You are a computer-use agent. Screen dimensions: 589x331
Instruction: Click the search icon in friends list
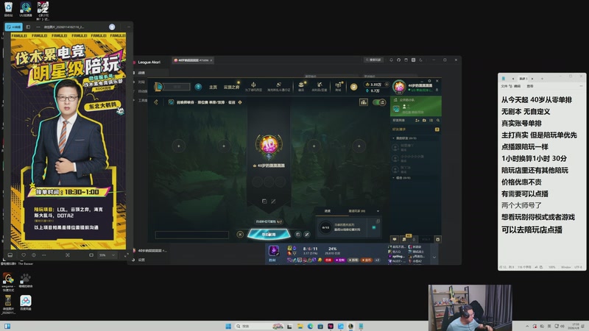coord(438,121)
